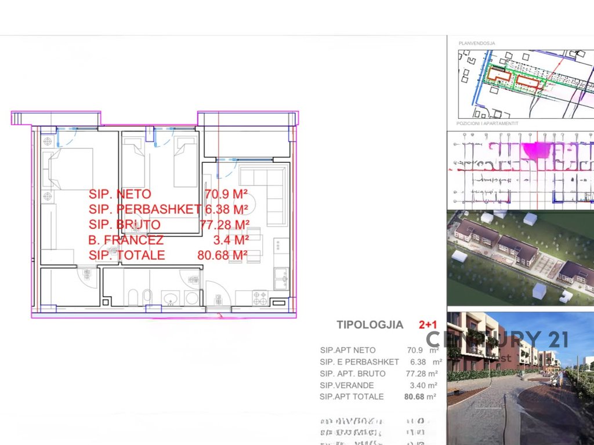The width and height of the screenshot is (594, 445).
Task: Click the gray '3.40 m²' veranda value
Action: coord(423,385)
